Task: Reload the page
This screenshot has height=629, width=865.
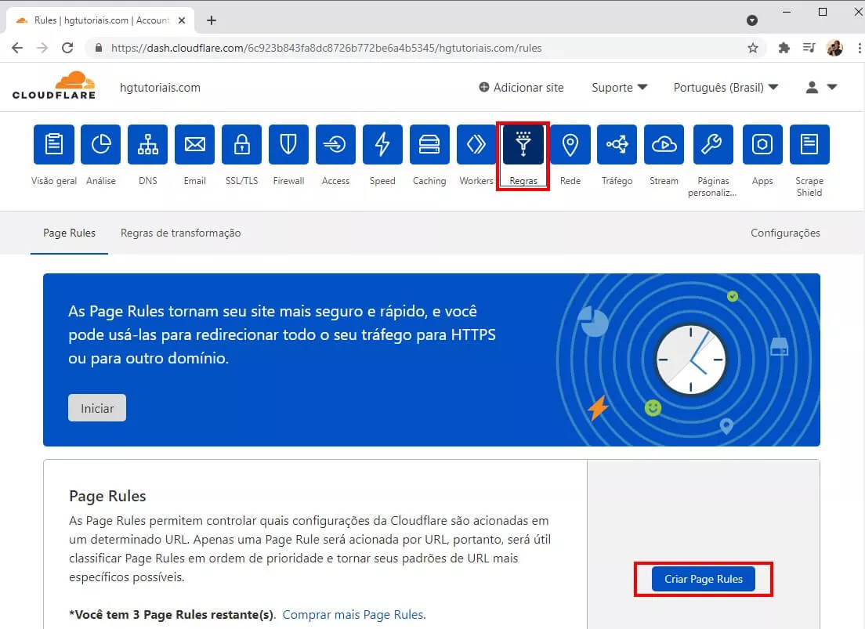Action: pyautogui.click(x=67, y=48)
